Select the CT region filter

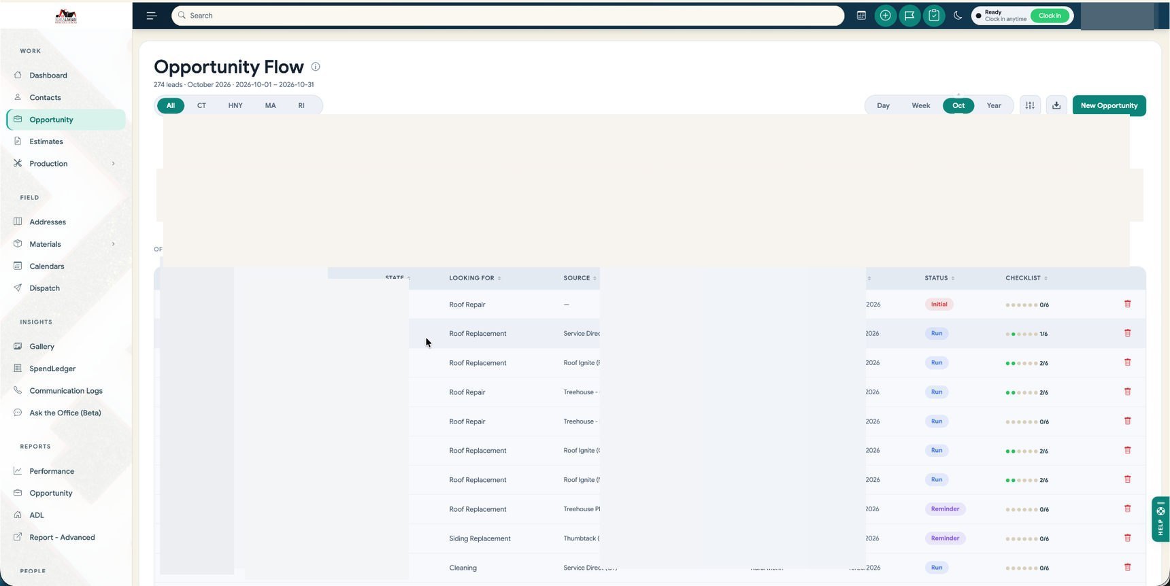pyautogui.click(x=201, y=105)
